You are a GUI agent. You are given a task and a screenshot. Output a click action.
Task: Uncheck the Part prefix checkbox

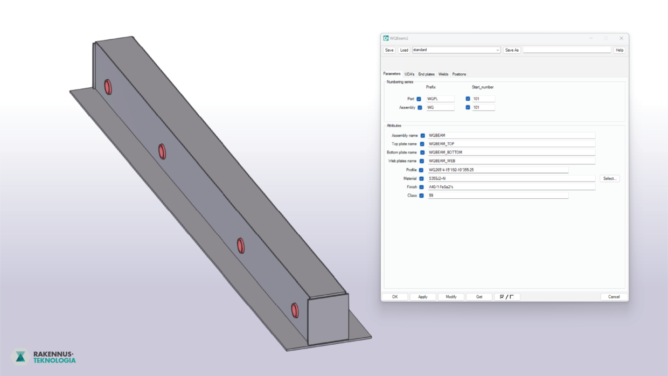pos(419,99)
